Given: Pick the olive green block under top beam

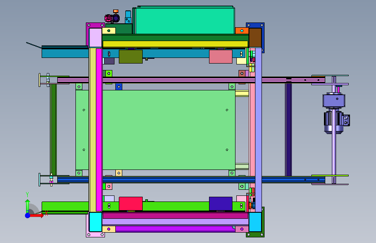Looking at the screenshot, I should click(x=131, y=57).
